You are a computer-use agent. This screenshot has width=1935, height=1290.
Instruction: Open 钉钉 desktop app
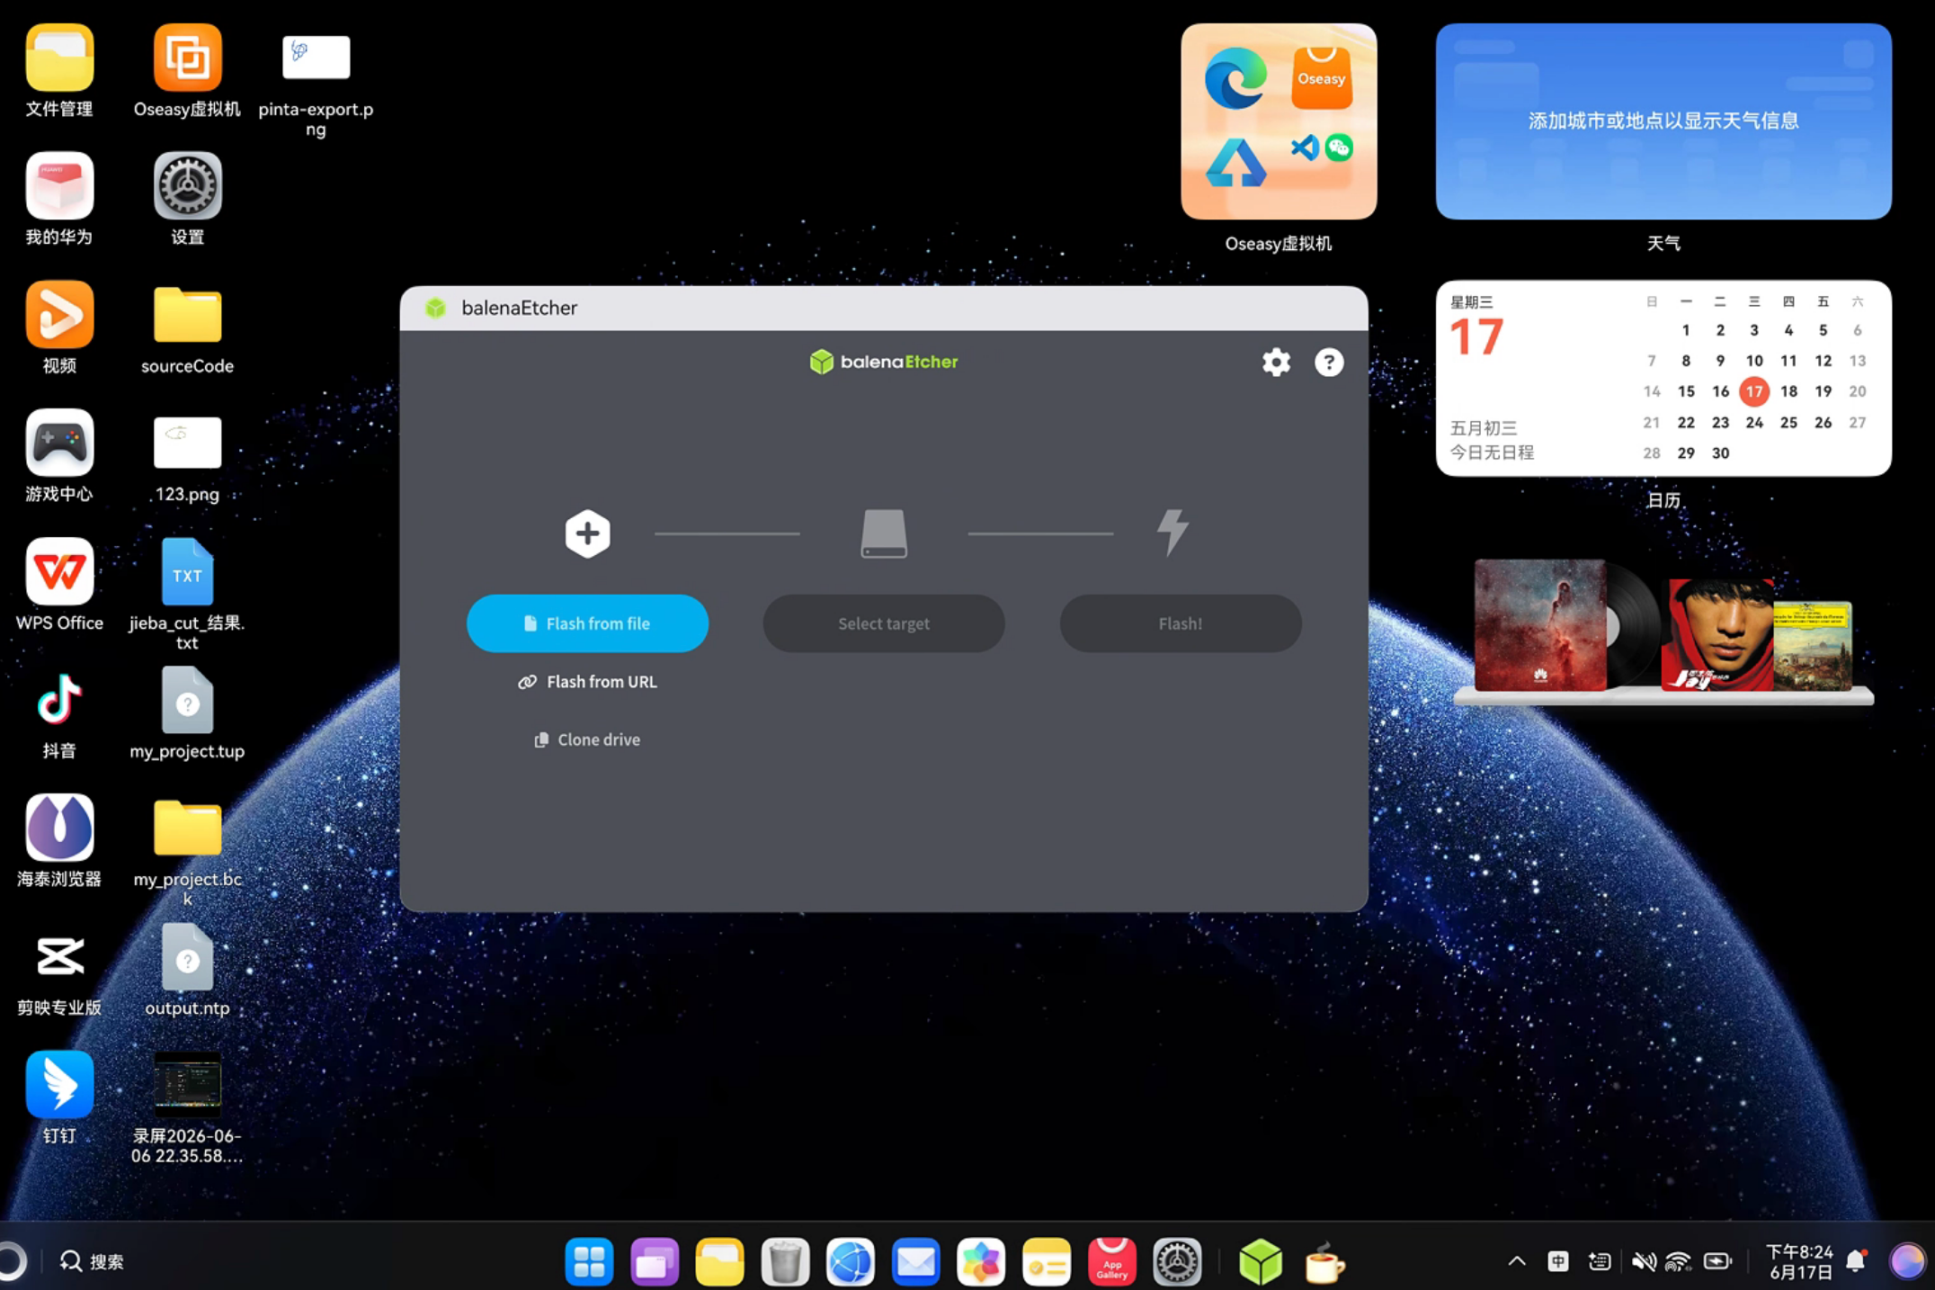tap(59, 1097)
